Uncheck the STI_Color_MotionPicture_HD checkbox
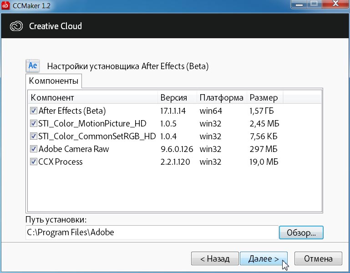This screenshot has width=350, height=273. (x=34, y=123)
